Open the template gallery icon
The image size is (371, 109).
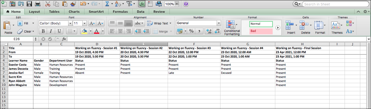(12, 4)
